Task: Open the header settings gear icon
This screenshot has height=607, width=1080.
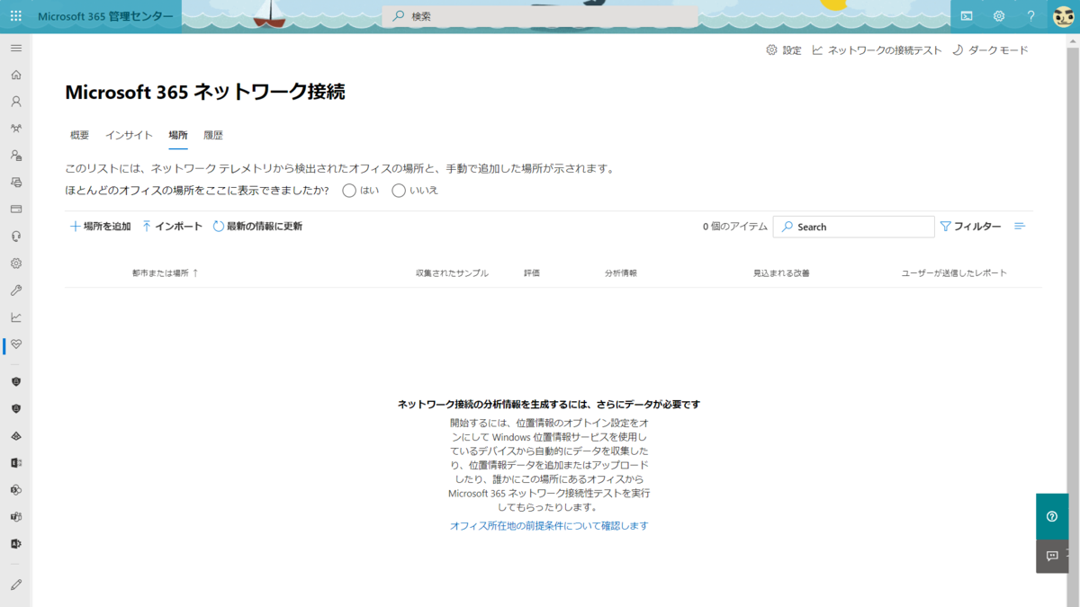Action: 999,16
